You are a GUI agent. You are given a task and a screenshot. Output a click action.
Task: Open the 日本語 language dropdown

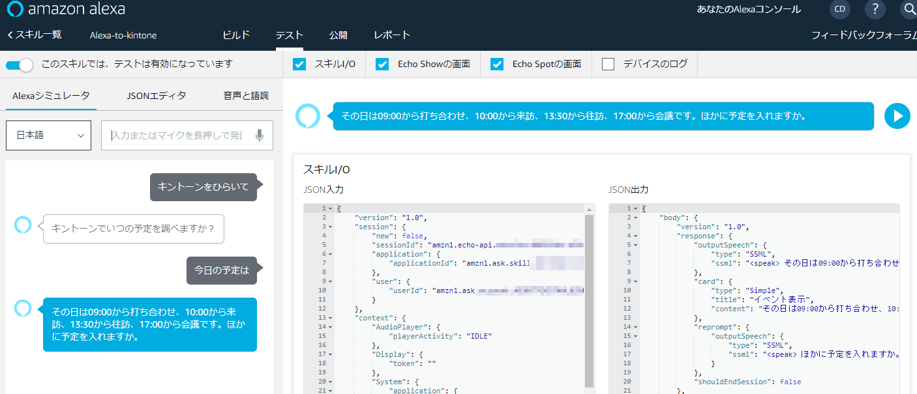48,135
